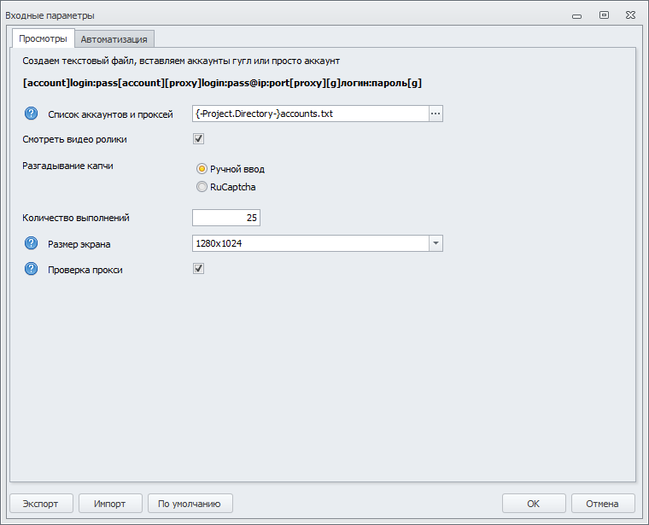Switch to the Автоматизация tab
649x525 pixels.
[114, 39]
